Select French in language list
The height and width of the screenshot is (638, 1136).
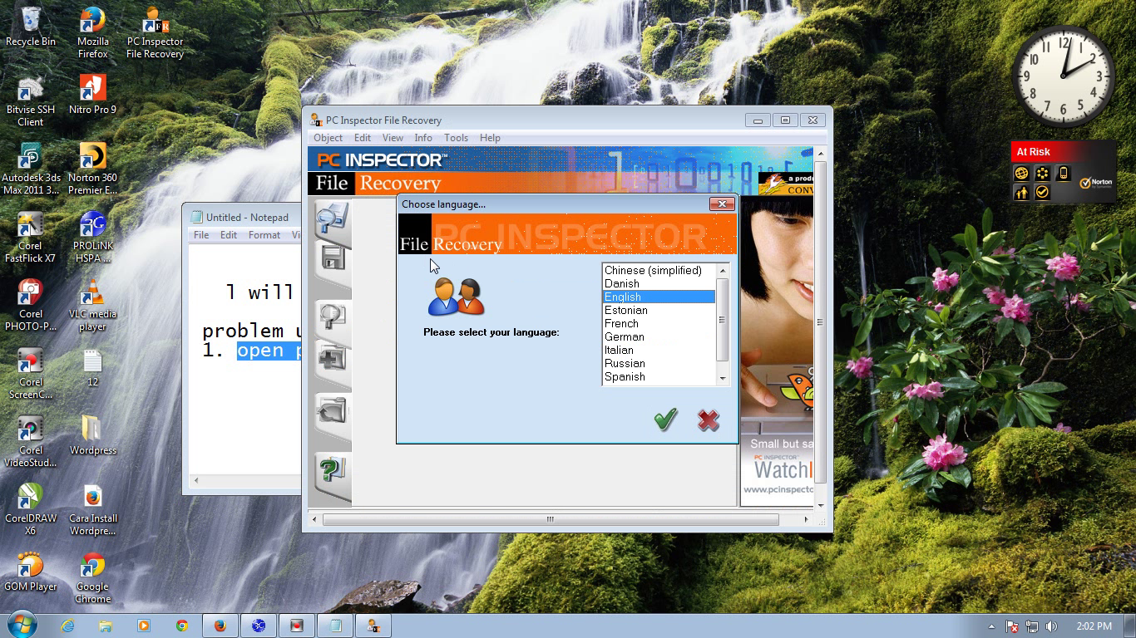(659, 323)
